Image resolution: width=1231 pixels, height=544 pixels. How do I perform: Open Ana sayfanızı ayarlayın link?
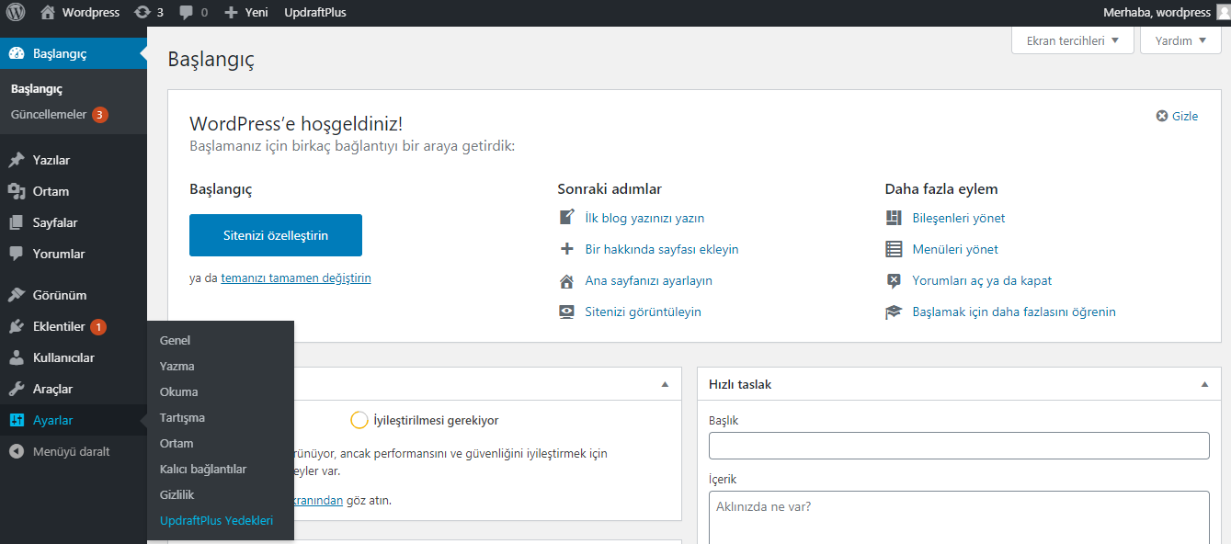(x=648, y=280)
